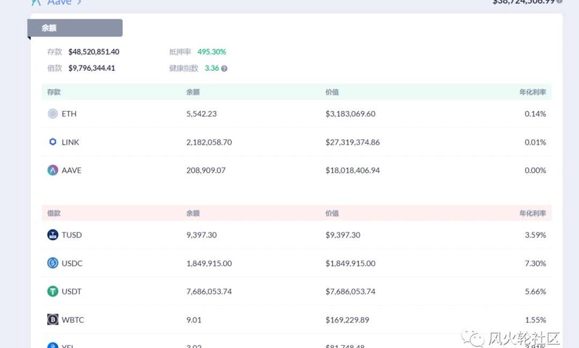Viewport: 579px width, 348px height.
Task: Click the USDC token icon
Action: [53, 263]
